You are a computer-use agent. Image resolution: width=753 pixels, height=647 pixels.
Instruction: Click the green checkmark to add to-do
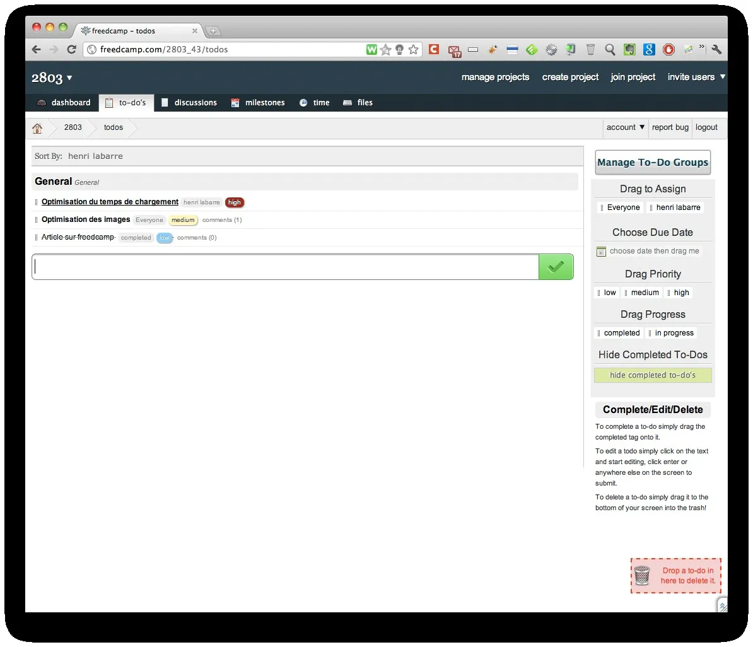[556, 267]
